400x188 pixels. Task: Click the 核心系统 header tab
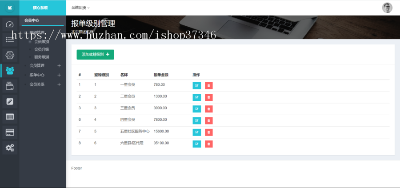[40, 8]
